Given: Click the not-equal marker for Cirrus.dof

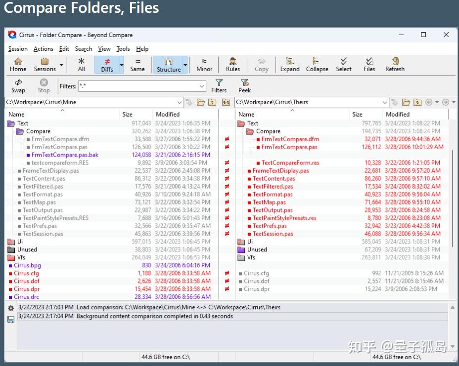Looking at the screenshot, I should 227,281.
